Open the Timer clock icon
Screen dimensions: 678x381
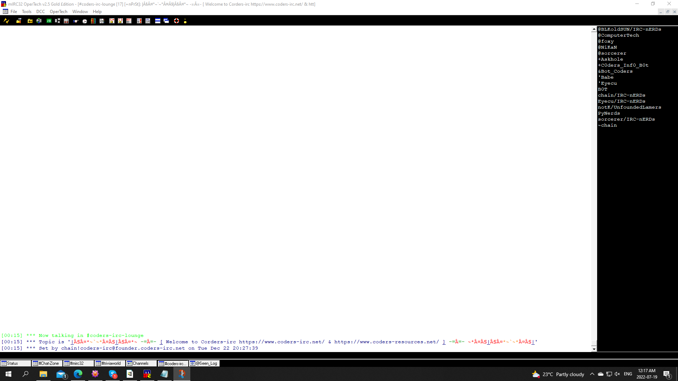click(x=85, y=21)
